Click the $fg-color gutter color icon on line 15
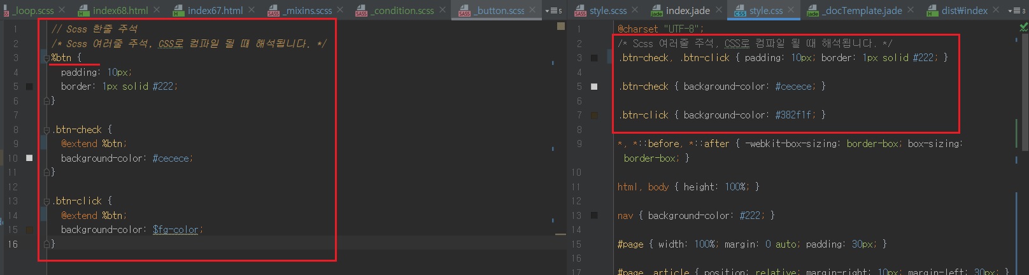 (29, 230)
